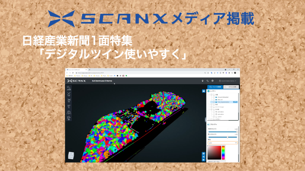
Task: Click the bookmark star in the address bar
Action: 208,73
